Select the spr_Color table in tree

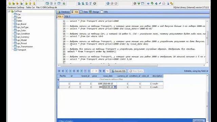pyautogui.click(x=21, y=30)
